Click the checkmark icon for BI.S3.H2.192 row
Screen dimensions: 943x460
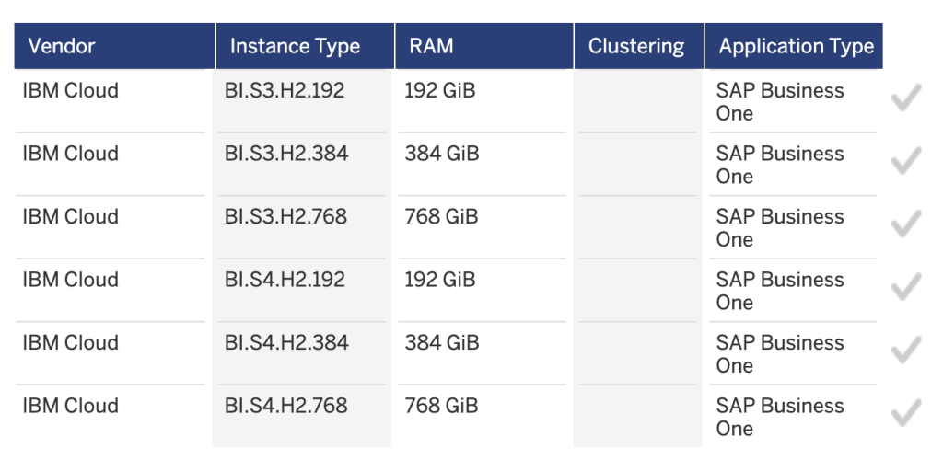coord(906,98)
